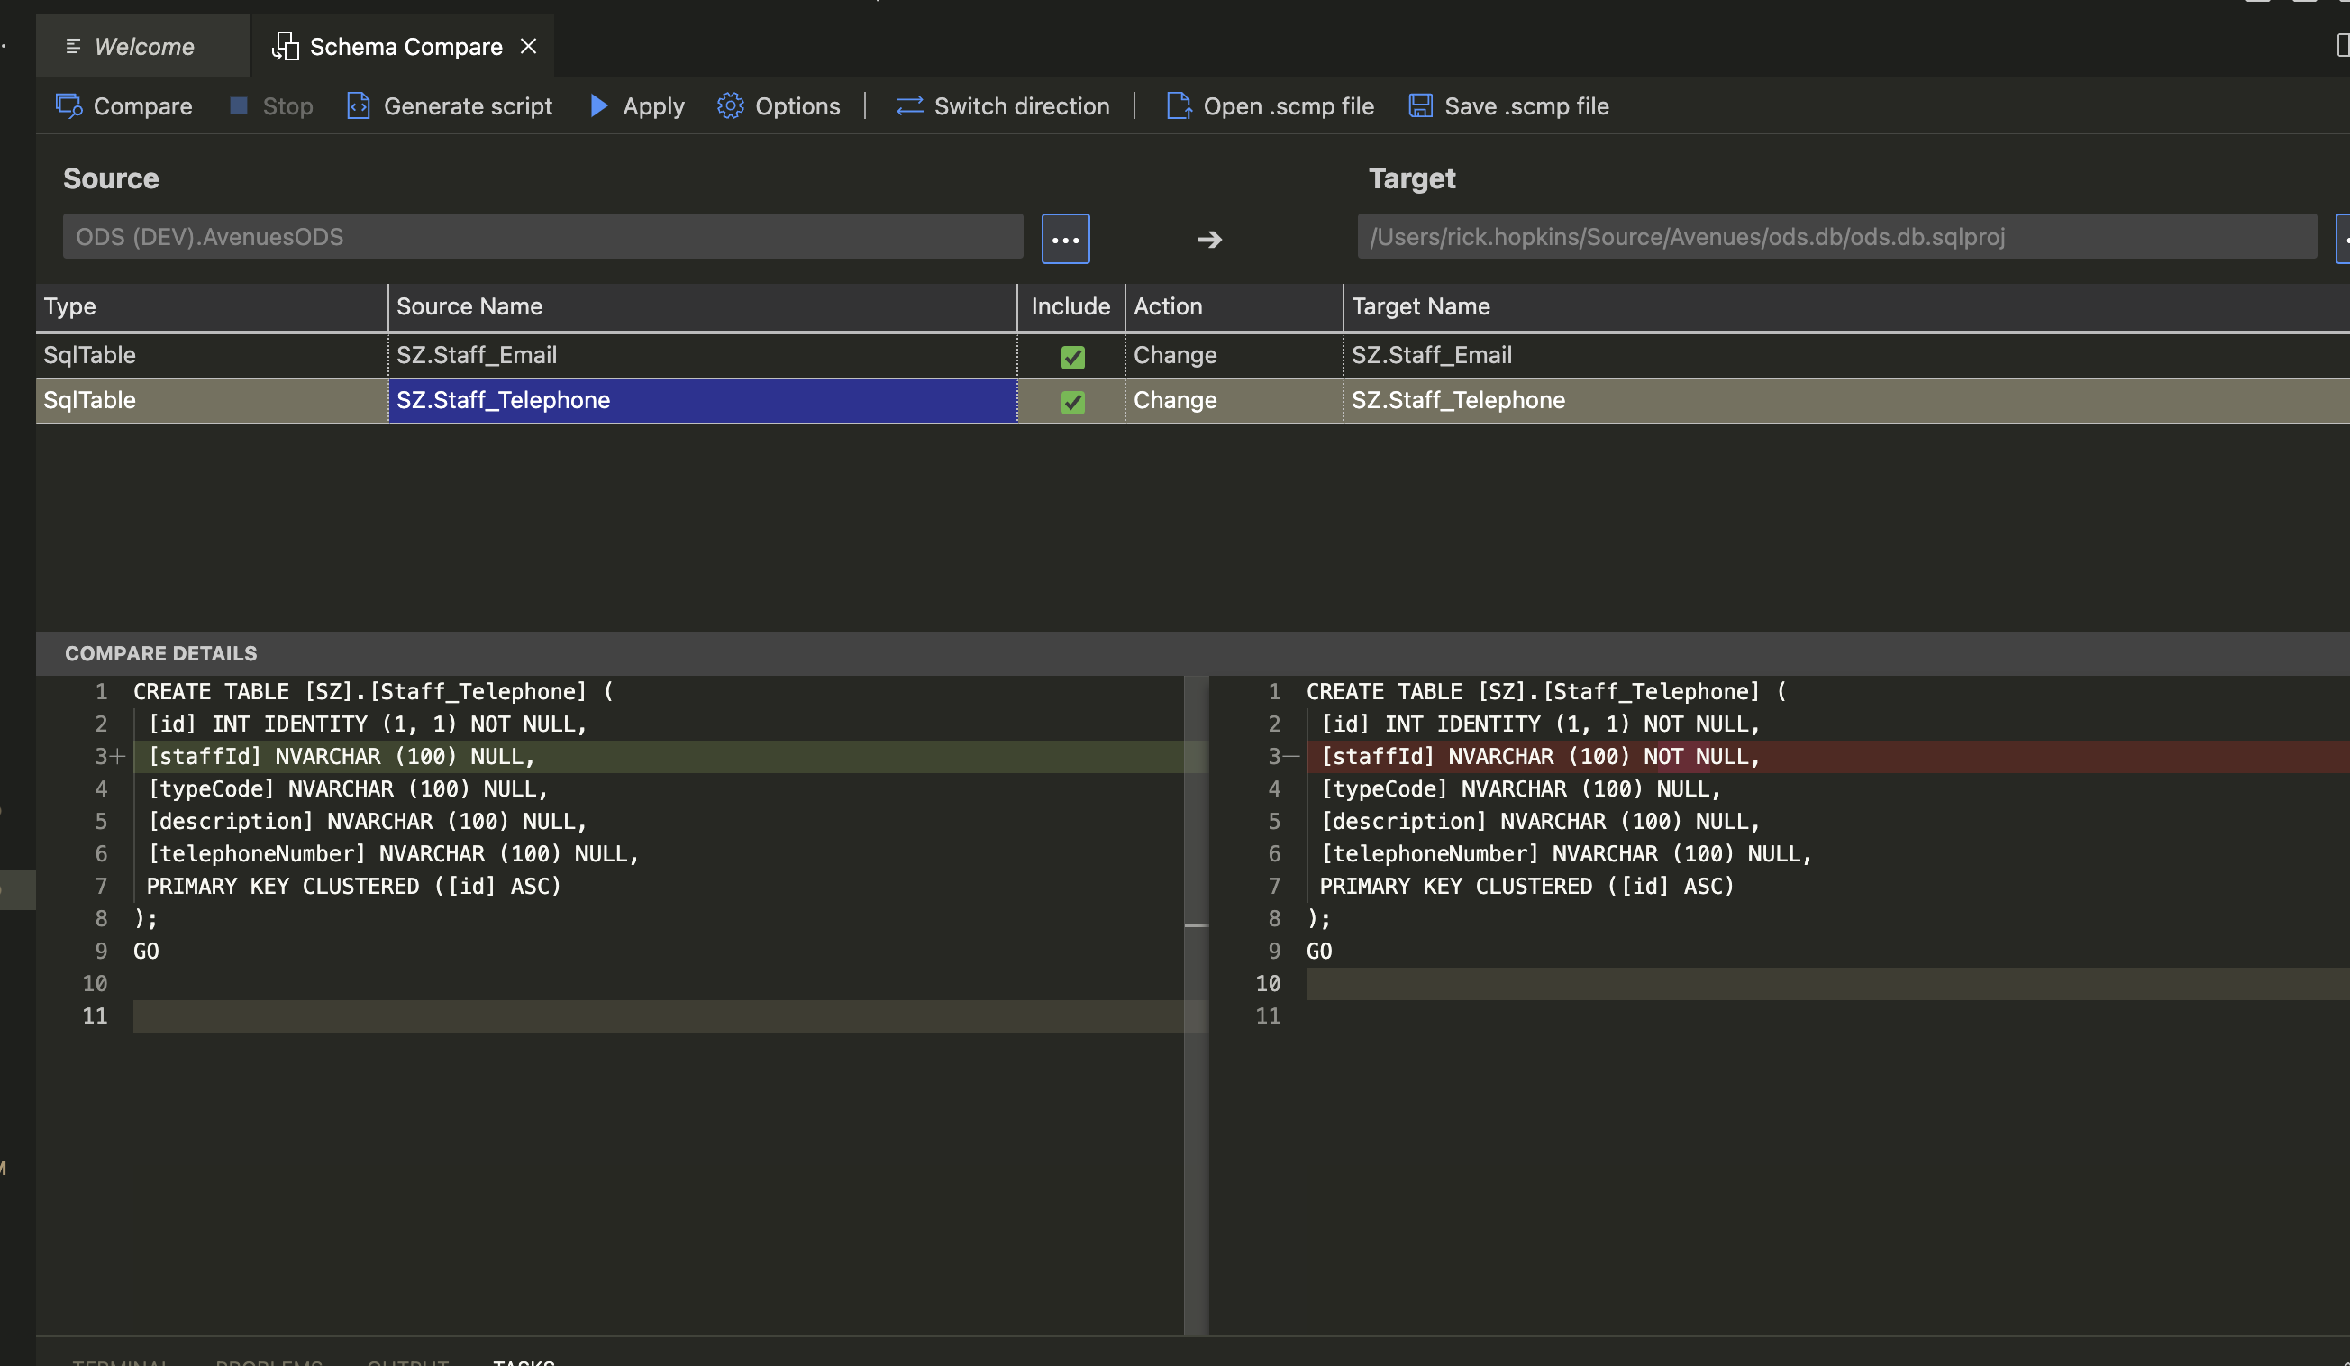Image resolution: width=2350 pixels, height=1366 pixels.
Task: Select Generate script
Action: click(449, 106)
